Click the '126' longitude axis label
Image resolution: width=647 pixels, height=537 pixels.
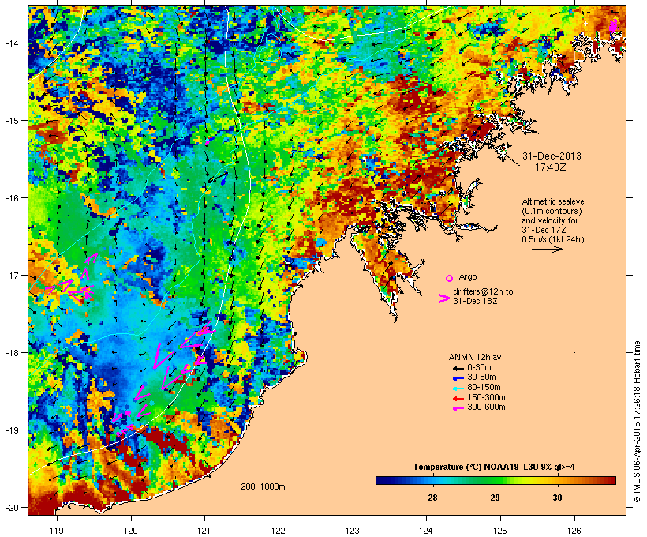574,531
